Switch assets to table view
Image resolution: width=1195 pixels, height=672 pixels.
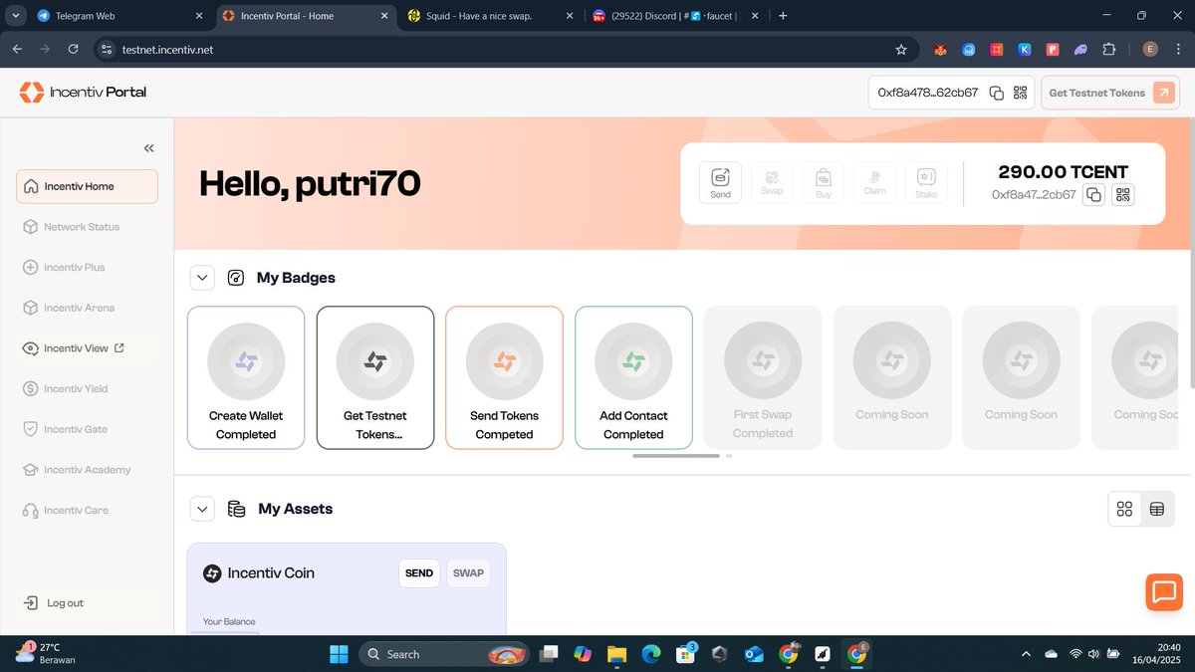[x=1157, y=509]
